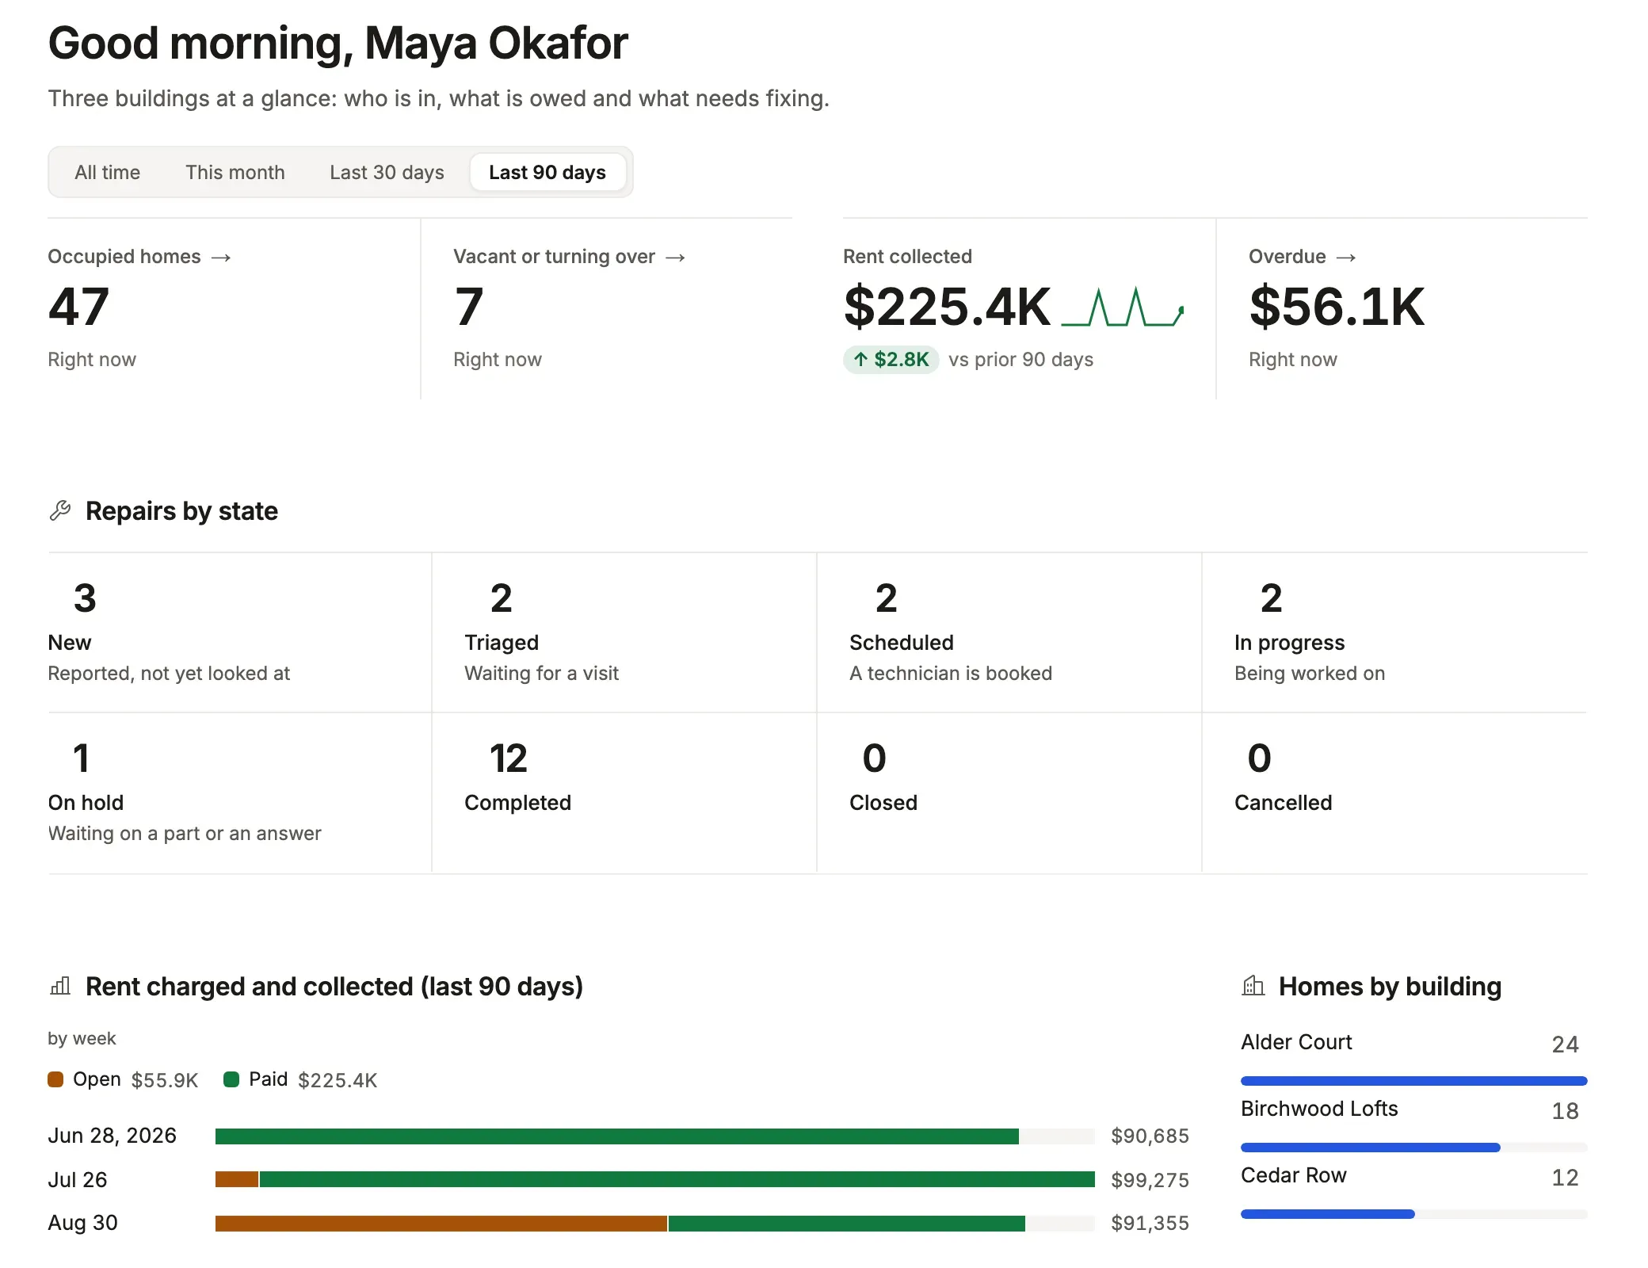Image resolution: width=1648 pixels, height=1268 pixels.
Task: Choose the Last 30 days tab
Action: point(387,172)
